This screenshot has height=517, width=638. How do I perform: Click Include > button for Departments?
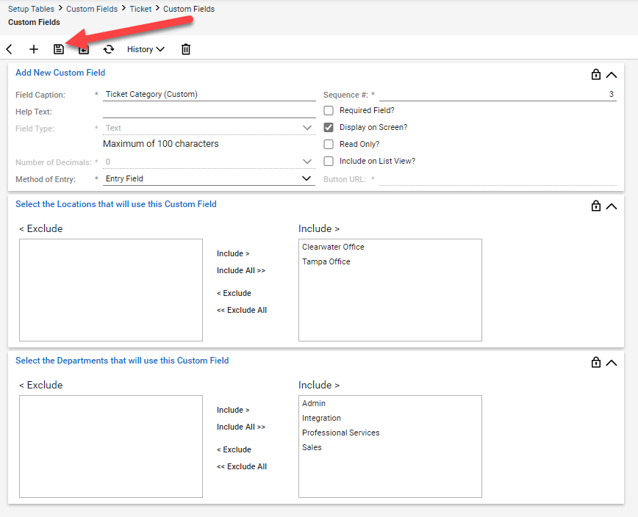click(233, 410)
